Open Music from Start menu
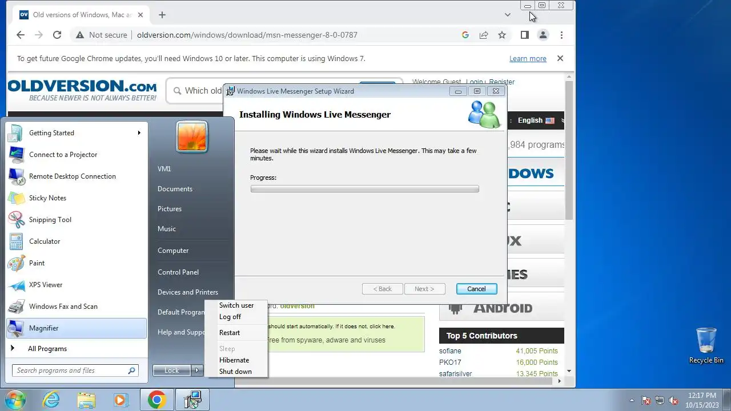This screenshot has width=731, height=411. 167,229
